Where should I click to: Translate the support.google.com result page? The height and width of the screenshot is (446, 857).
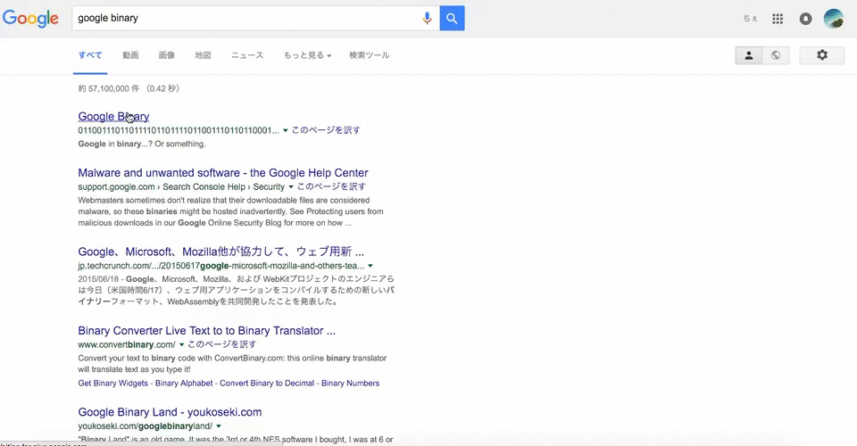coord(331,186)
